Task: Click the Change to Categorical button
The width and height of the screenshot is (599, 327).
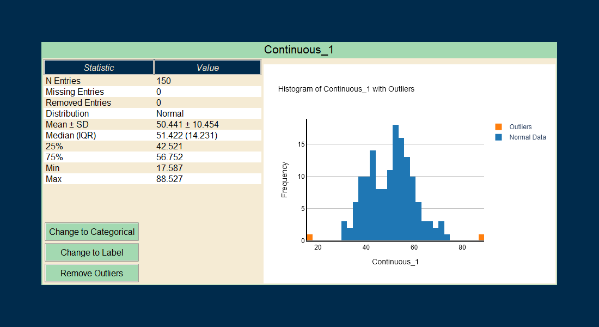Action: tap(91, 232)
